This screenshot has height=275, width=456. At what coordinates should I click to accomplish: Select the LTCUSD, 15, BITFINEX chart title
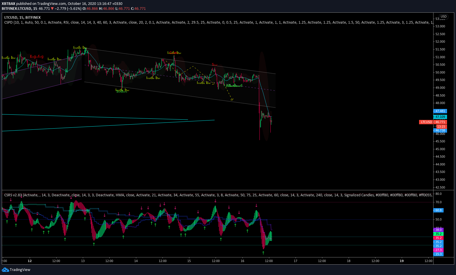click(23, 18)
